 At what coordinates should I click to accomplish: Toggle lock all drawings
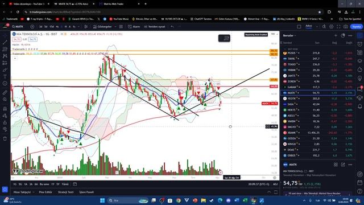click(x=5, y=122)
